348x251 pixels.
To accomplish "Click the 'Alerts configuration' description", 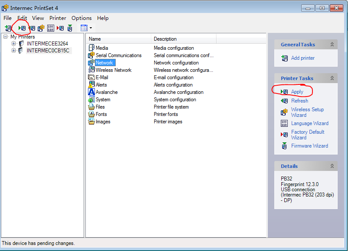I will [x=173, y=85].
